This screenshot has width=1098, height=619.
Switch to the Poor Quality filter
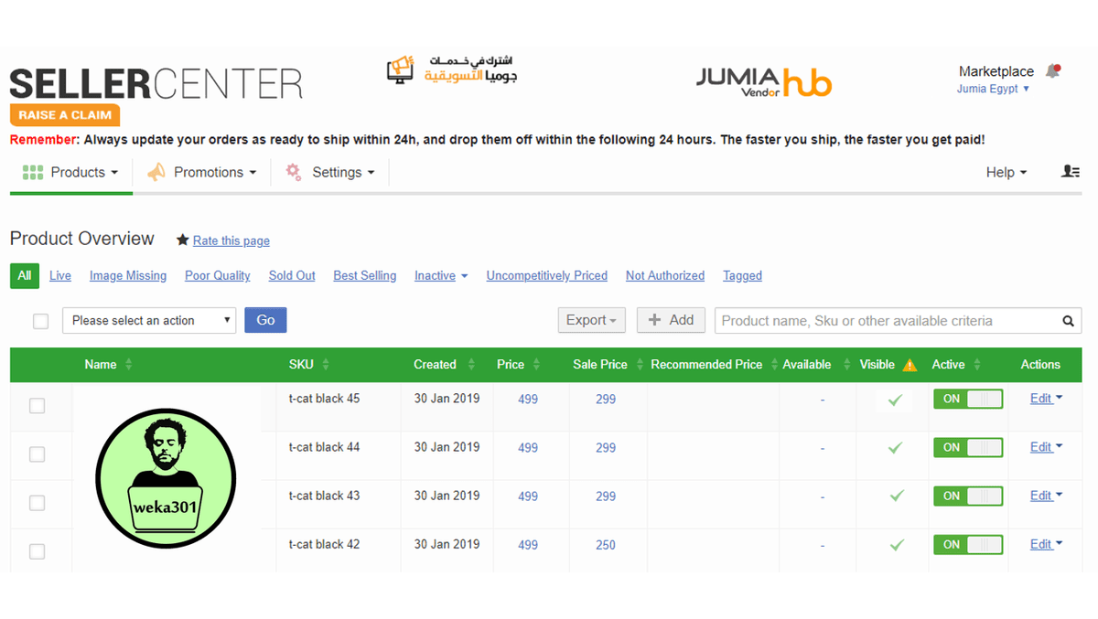pos(218,275)
